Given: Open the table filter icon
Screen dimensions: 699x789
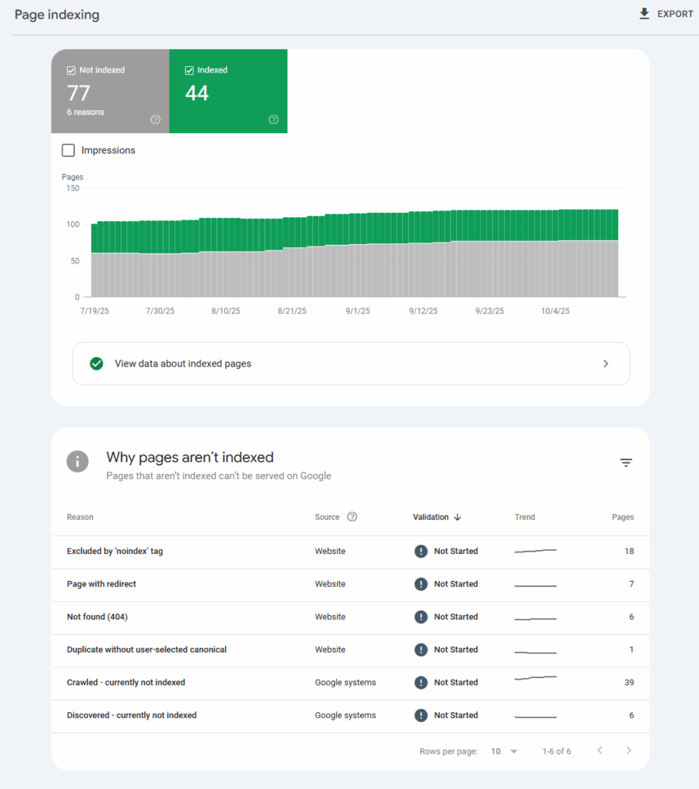Looking at the screenshot, I should click(x=626, y=462).
